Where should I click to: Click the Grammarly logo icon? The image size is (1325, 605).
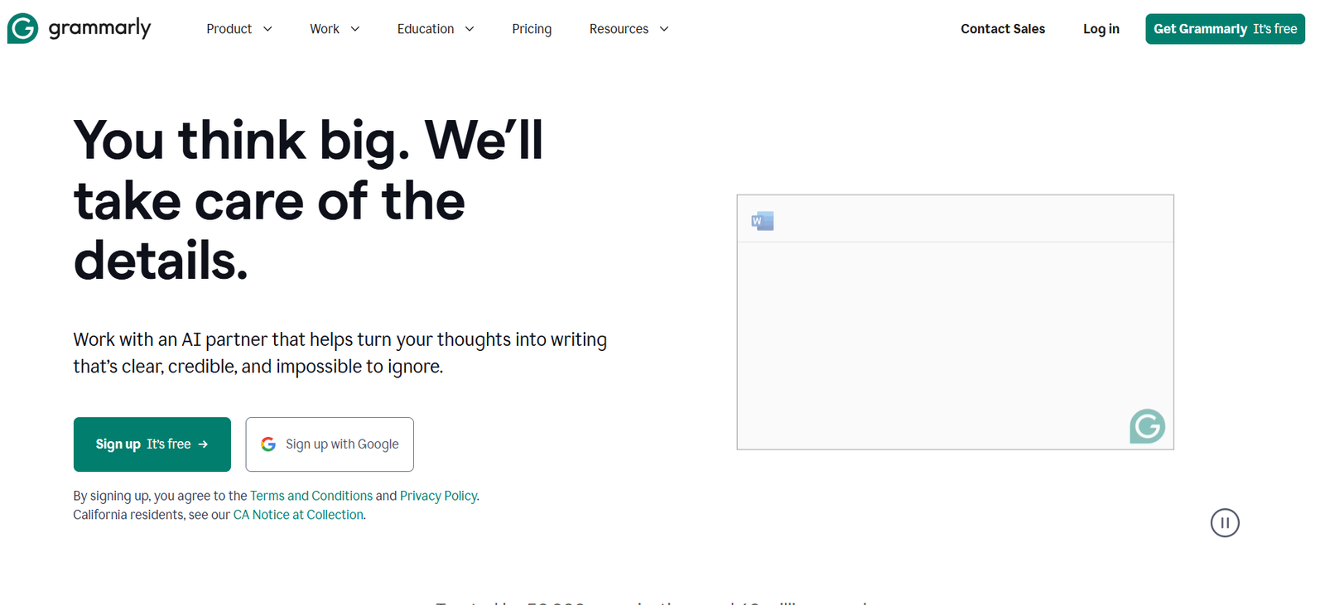pyautogui.click(x=22, y=29)
